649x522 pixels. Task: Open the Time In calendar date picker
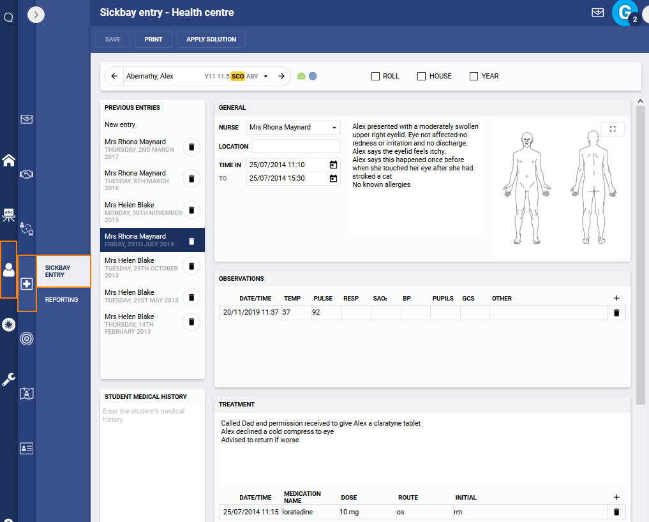pos(333,165)
